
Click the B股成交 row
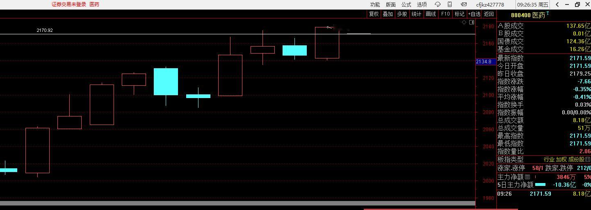tap(544, 34)
